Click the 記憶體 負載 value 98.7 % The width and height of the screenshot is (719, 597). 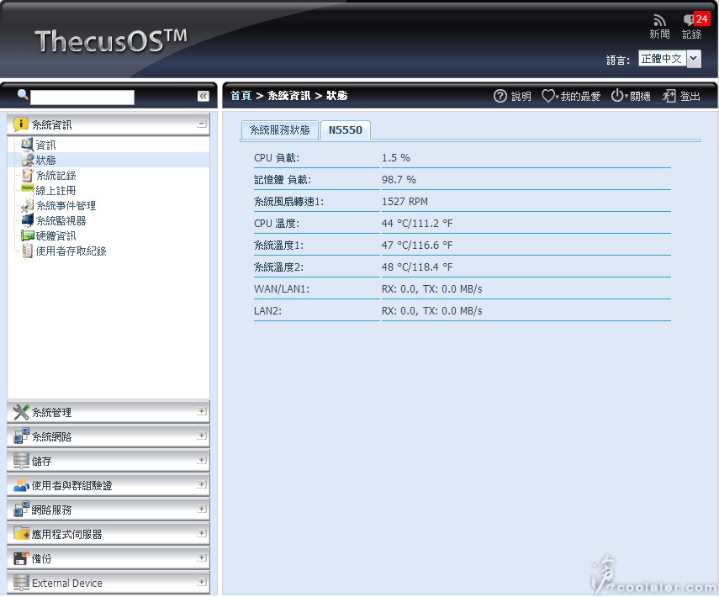pyautogui.click(x=399, y=180)
